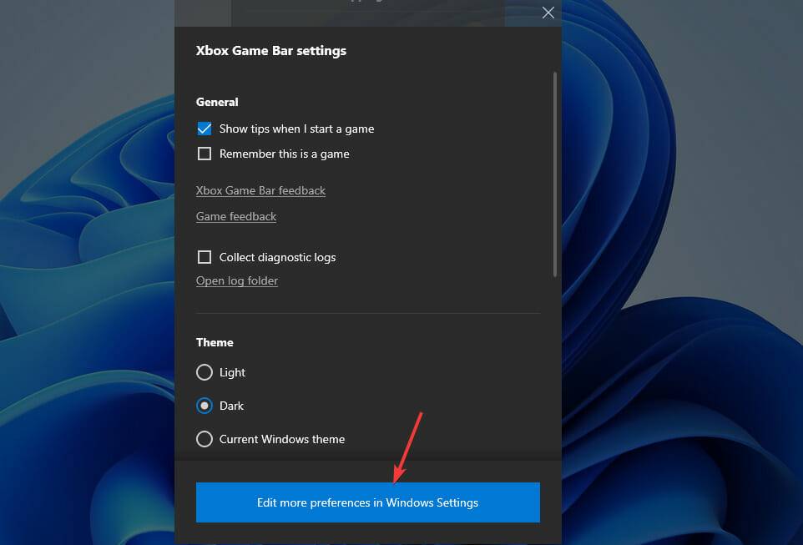Open the Xbox Game Bar feedback link
The height and width of the screenshot is (545, 803).
tap(260, 190)
